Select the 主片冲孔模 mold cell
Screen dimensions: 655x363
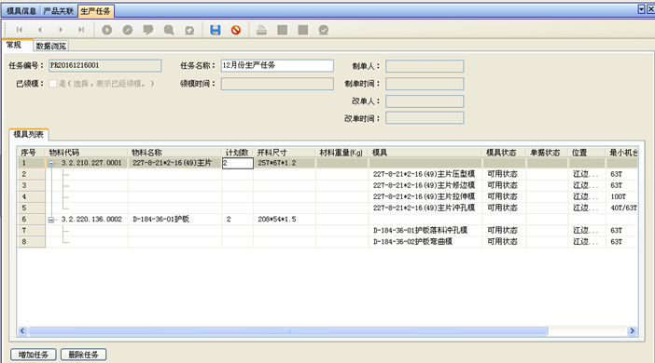point(425,208)
